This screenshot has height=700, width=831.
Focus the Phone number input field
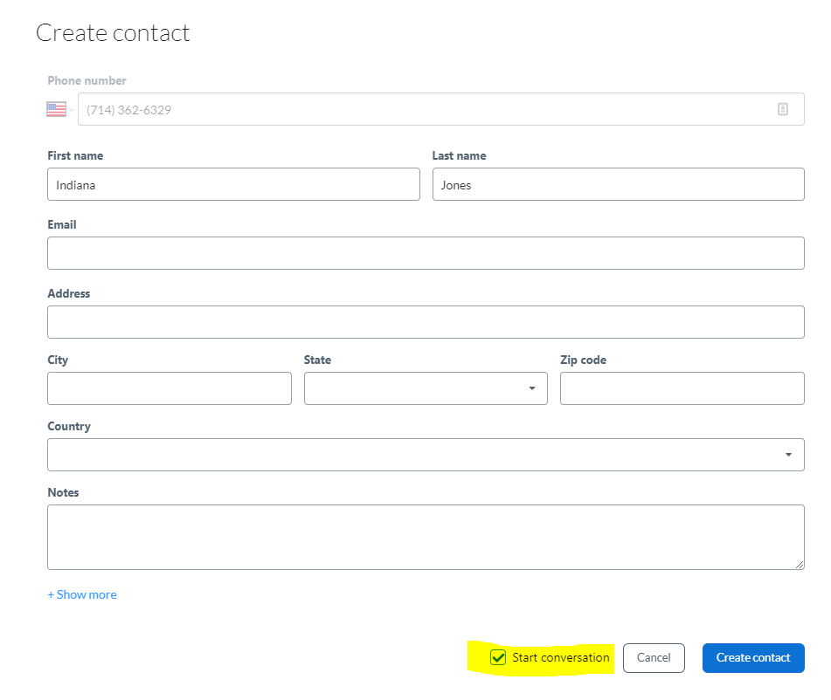[x=441, y=109]
